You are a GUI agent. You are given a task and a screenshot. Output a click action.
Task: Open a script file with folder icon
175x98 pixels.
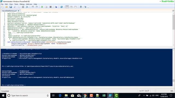click(7, 7)
